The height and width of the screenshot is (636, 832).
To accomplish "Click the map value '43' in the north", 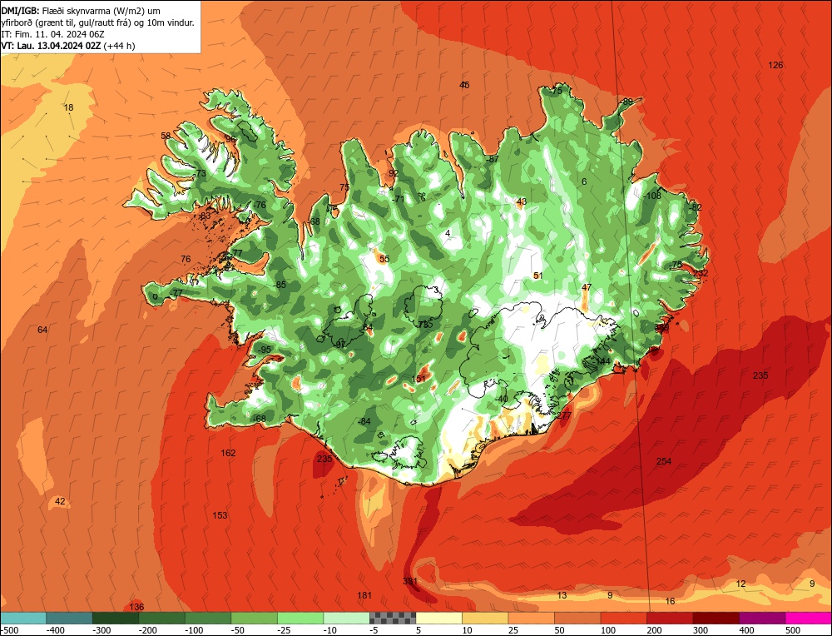I will pyautogui.click(x=522, y=201).
